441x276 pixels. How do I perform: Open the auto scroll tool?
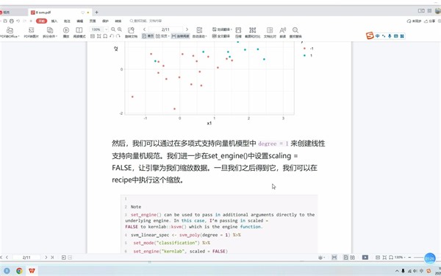pyautogui.click(x=199, y=32)
